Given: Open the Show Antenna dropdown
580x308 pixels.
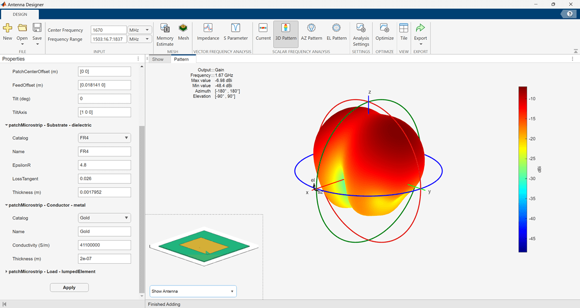Looking at the screenshot, I should 193,291.
